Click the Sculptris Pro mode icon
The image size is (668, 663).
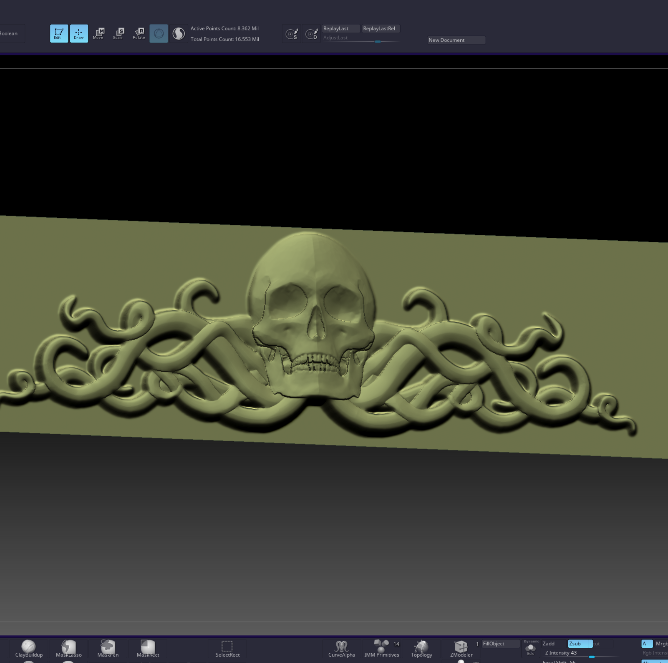178,34
